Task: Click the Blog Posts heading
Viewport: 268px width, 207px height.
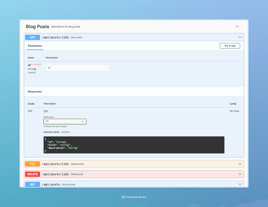Action: [x=38, y=27]
